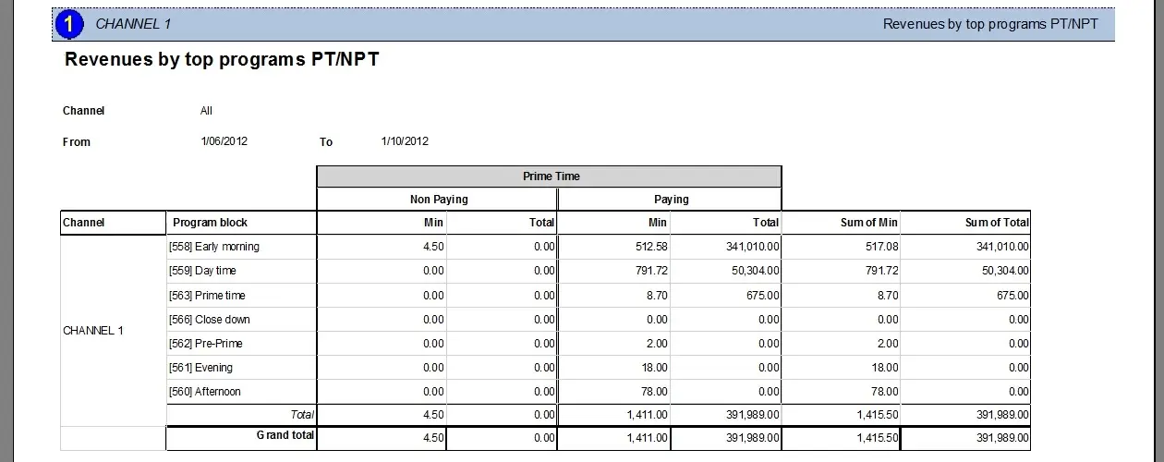This screenshot has height=462, width=1164.
Task: Select the [558] Early morning row
Action: point(213,247)
